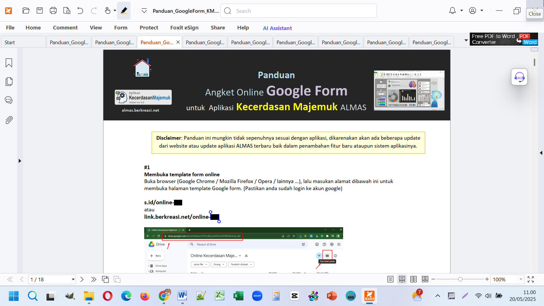Screen dimensions: 544x306
Task: Switch to single page view mode
Action: click(x=390, y=279)
